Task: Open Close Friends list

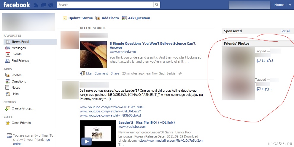Action: pyautogui.click(x=21, y=123)
